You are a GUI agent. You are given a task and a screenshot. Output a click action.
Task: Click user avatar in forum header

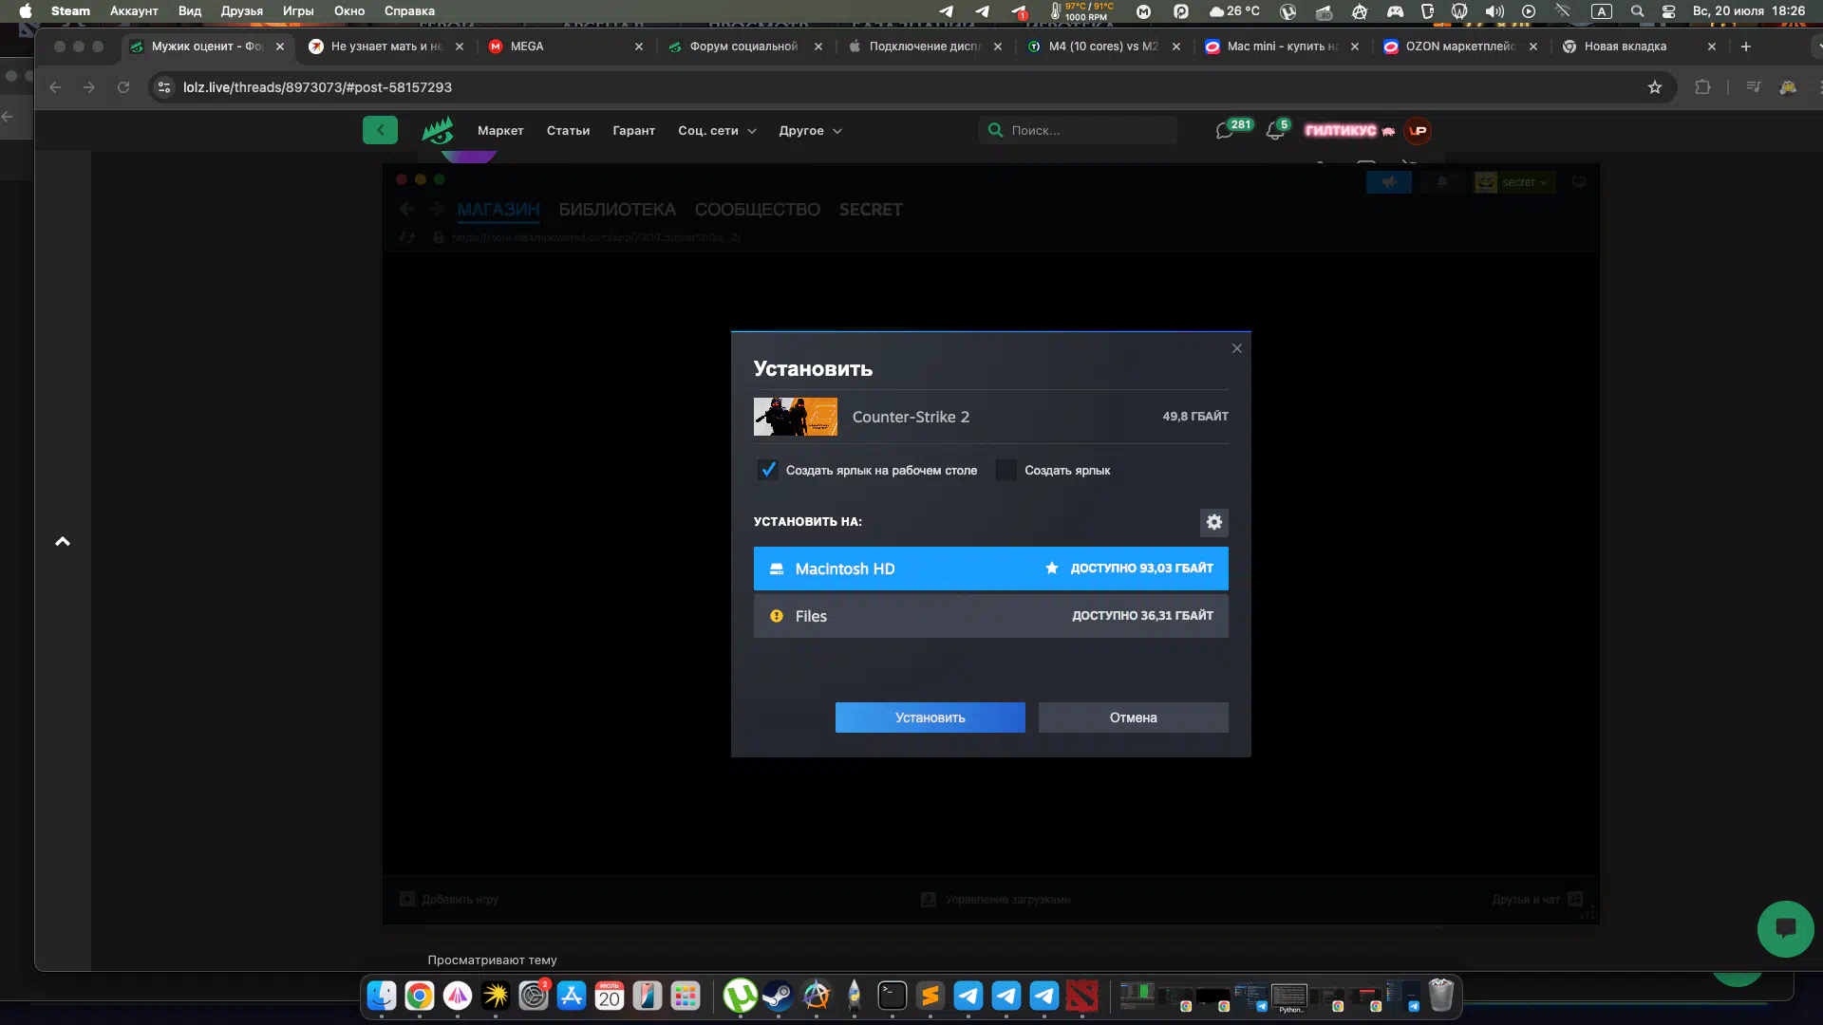[1418, 131]
